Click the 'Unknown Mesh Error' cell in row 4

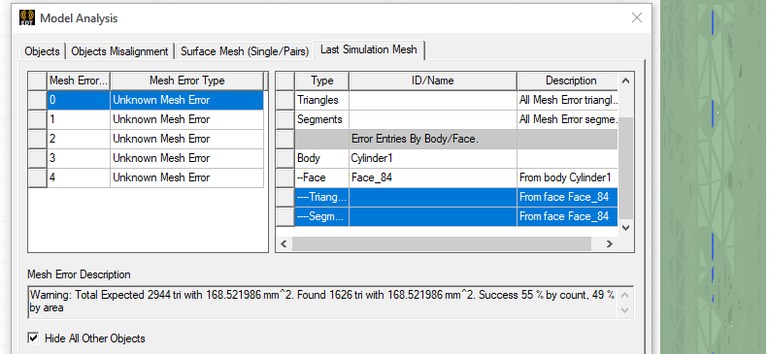pos(186,177)
